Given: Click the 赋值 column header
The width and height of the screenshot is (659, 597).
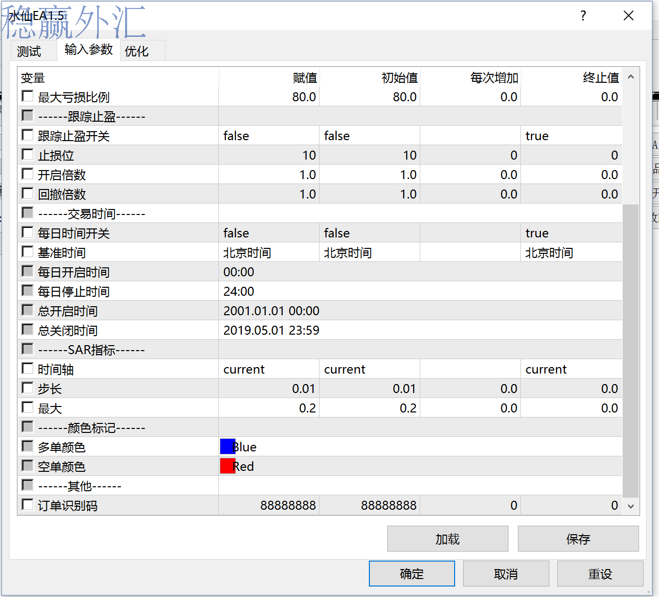Looking at the screenshot, I should point(269,77).
